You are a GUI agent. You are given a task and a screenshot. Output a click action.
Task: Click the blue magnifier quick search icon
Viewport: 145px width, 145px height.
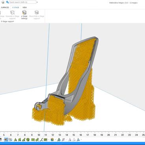(7, 2)
